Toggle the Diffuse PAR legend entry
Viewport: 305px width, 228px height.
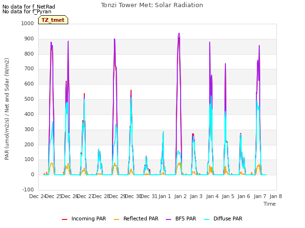[x=223, y=218]
